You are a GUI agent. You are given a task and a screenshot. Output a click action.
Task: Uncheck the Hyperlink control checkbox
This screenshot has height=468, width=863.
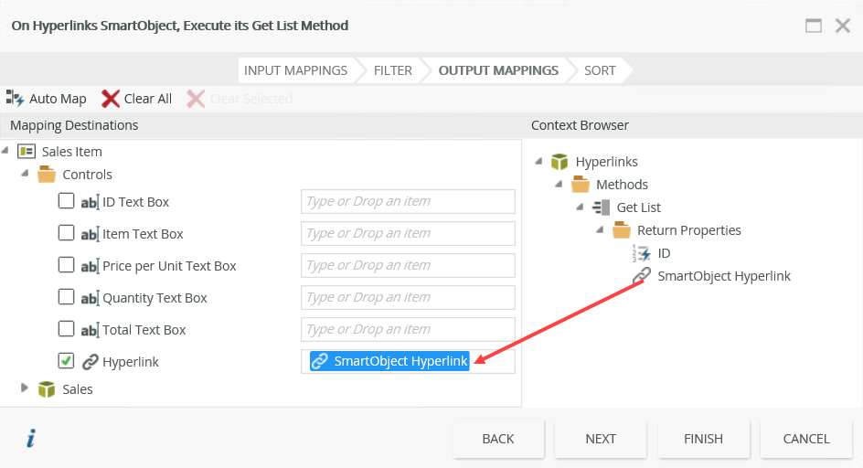66,361
